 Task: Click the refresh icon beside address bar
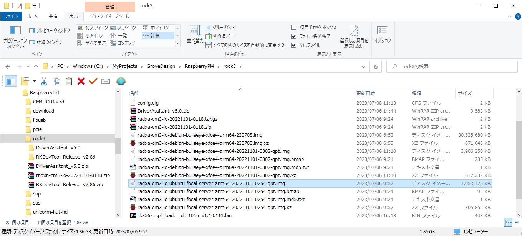[x=376, y=66]
